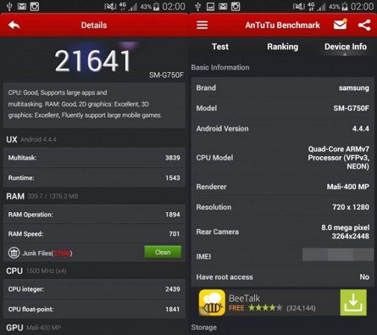Tap the CPU 1500 MHz section heading
This screenshot has height=335, width=377.
(37, 271)
